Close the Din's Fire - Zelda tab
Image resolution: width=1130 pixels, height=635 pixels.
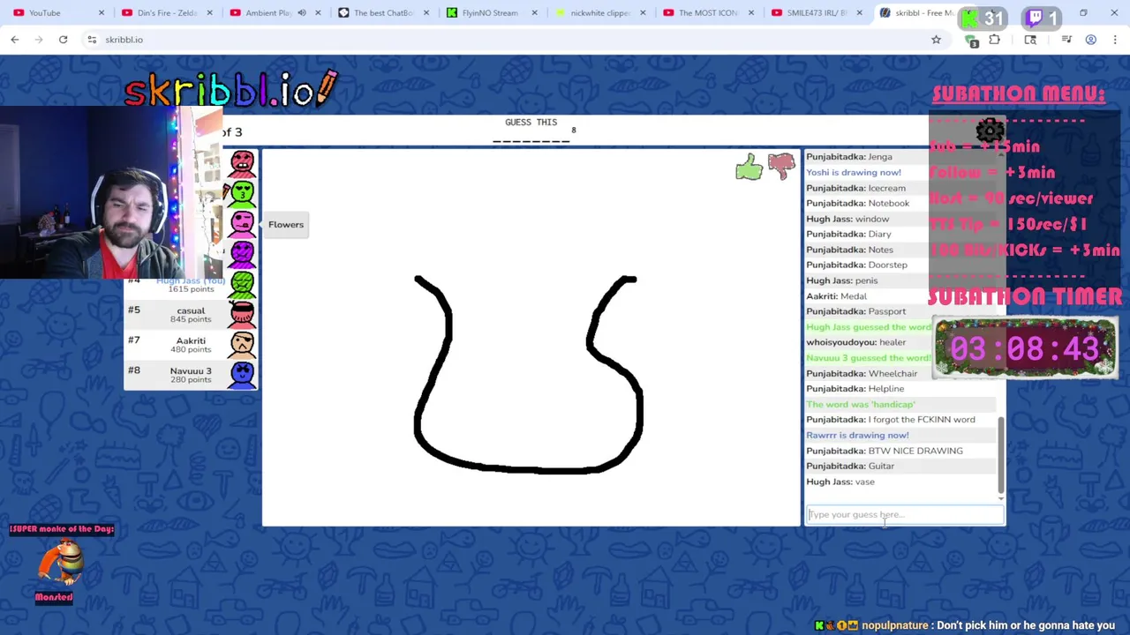(210, 12)
